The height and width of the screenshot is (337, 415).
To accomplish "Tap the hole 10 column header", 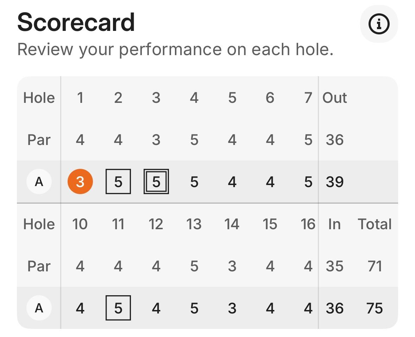I will tap(80, 224).
